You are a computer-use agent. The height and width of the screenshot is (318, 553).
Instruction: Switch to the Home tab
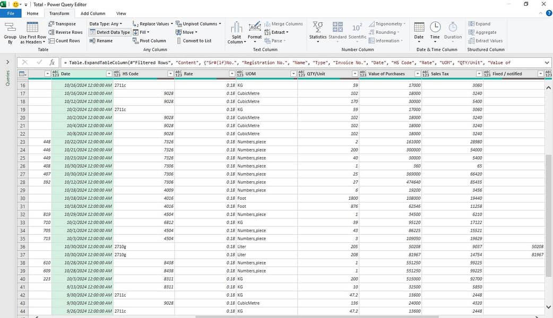(x=32, y=13)
